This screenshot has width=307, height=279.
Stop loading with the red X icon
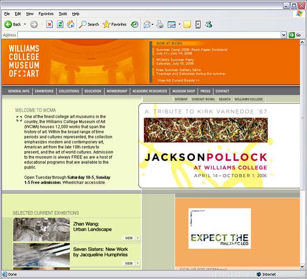(50, 24)
